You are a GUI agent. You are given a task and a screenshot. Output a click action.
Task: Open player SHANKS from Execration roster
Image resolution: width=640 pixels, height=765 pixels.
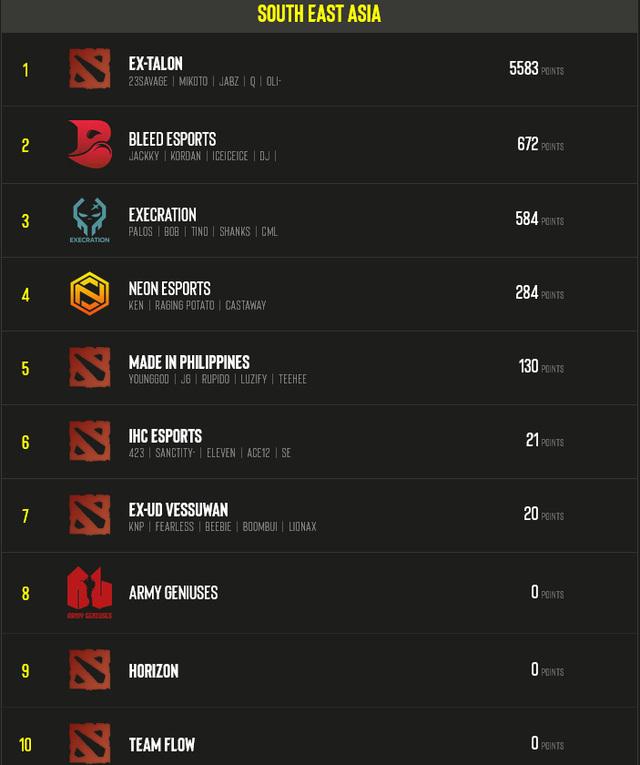(234, 231)
